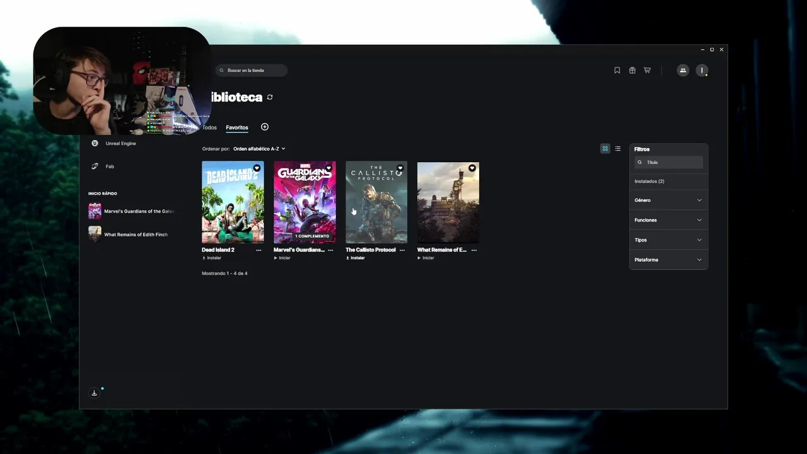The width and height of the screenshot is (807, 454).
Task: Open The Callisto Protocol cover art
Action: (376, 202)
